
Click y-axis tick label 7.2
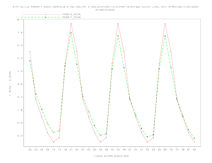19,32
